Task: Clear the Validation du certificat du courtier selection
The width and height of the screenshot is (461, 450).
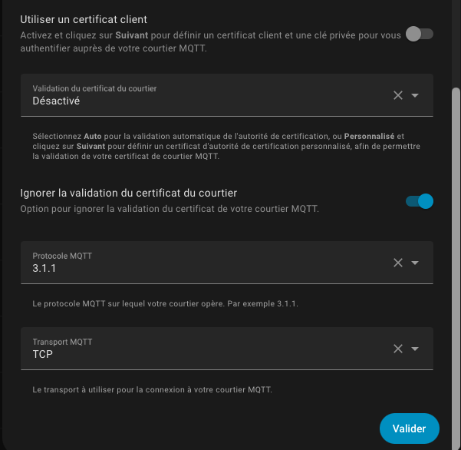Action: tap(397, 95)
